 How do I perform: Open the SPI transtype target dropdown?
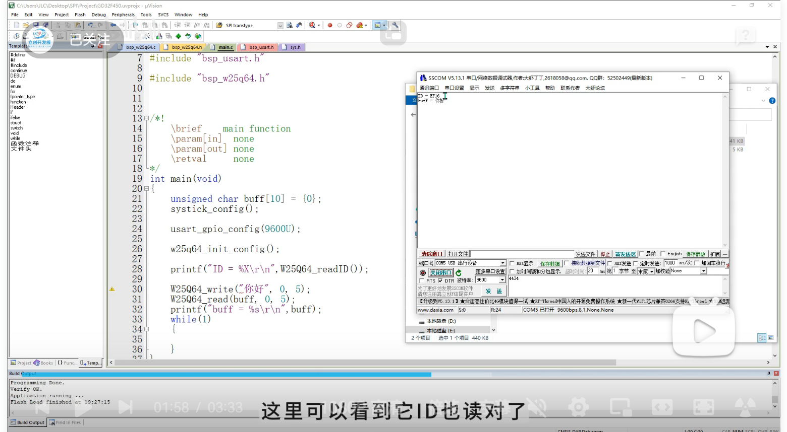tap(280, 25)
